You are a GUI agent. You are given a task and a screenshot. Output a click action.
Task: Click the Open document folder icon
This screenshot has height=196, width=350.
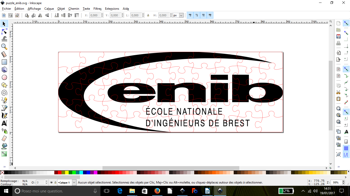pos(338,30)
